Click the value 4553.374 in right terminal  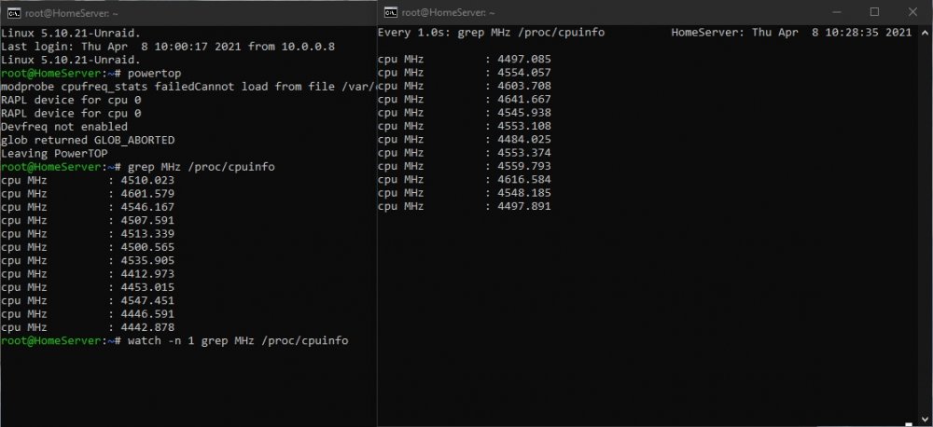(x=524, y=153)
